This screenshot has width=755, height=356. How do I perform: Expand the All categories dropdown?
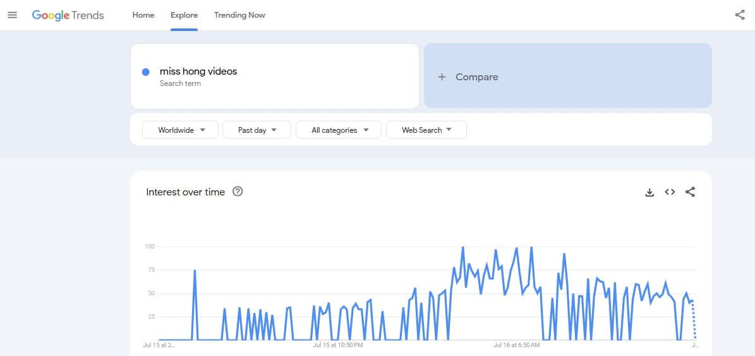[x=339, y=130]
